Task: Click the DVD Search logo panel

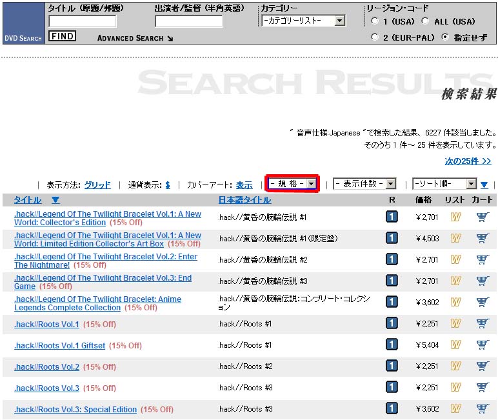Action: 23,23
